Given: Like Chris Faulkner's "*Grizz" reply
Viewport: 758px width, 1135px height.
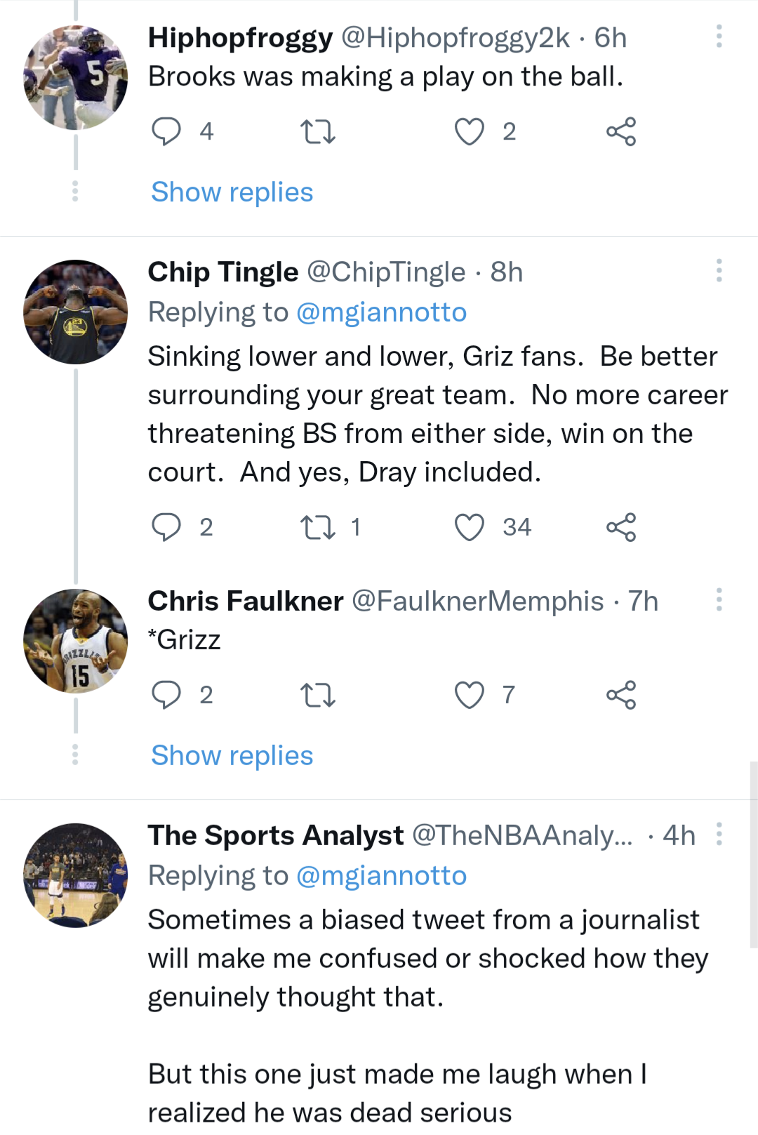Looking at the screenshot, I should (470, 696).
